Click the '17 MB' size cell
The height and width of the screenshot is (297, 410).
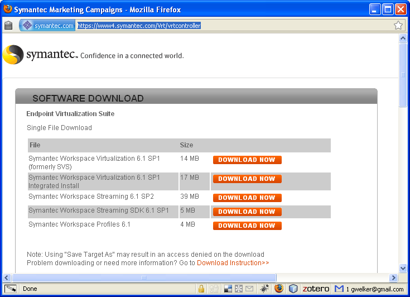190,178
